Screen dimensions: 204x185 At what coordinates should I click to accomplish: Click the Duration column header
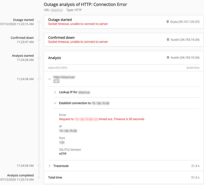pyautogui.click(x=193, y=68)
